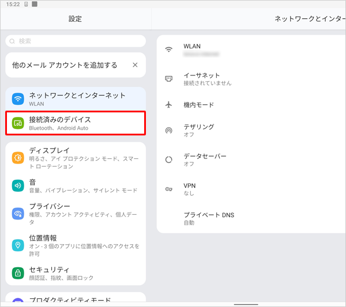Open イーサネット settings
Image resolution: width=346 pixels, height=307 pixels.
(x=251, y=79)
